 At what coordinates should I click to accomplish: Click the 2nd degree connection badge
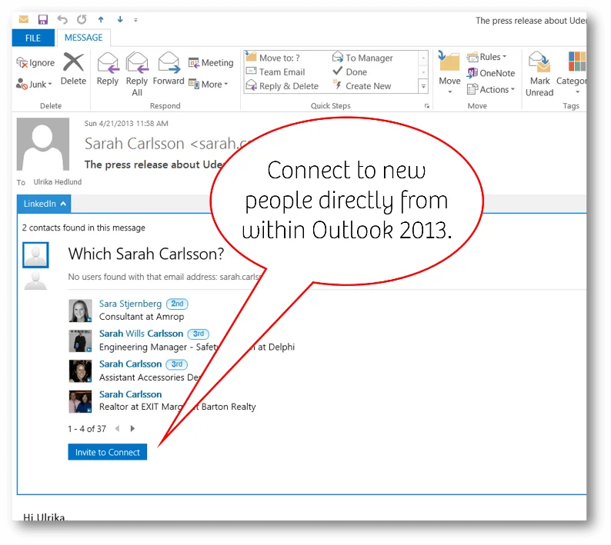tap(177, 304)
